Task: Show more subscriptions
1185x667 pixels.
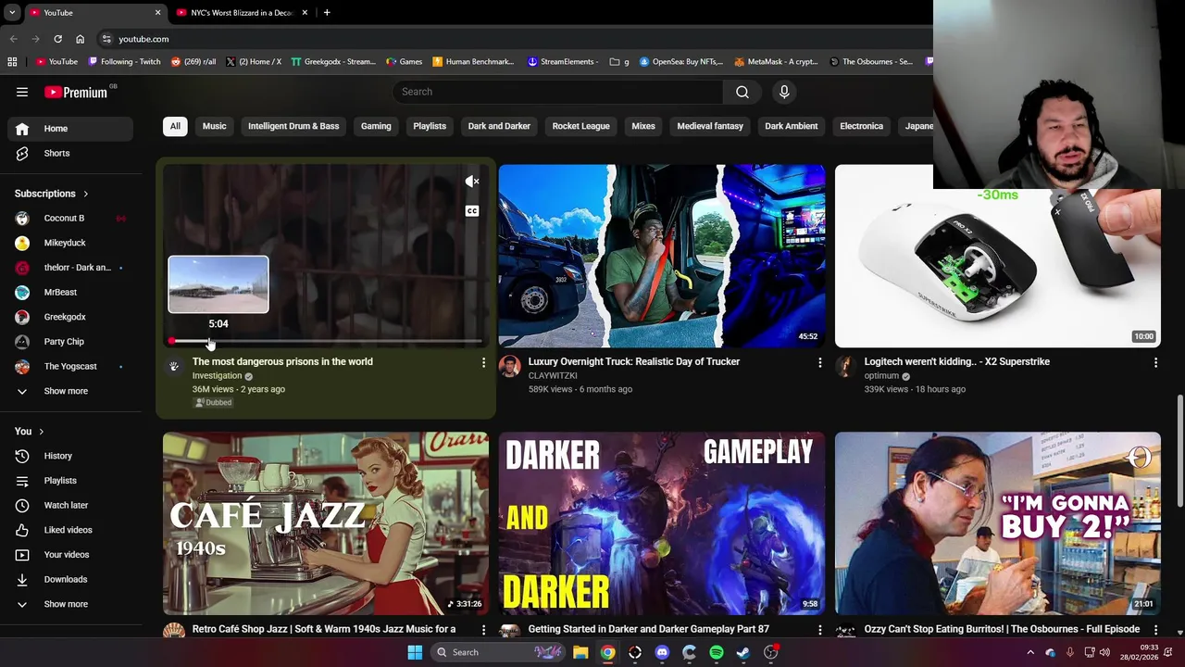Action: click(x=70, y=391)
